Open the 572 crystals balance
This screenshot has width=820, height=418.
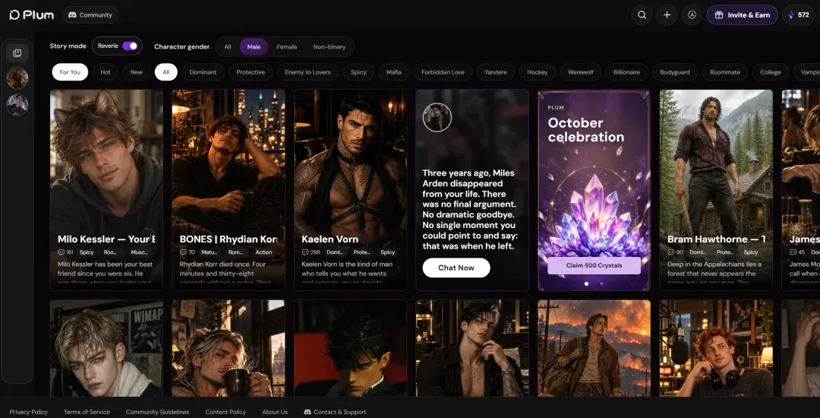[x=800, y=15]
